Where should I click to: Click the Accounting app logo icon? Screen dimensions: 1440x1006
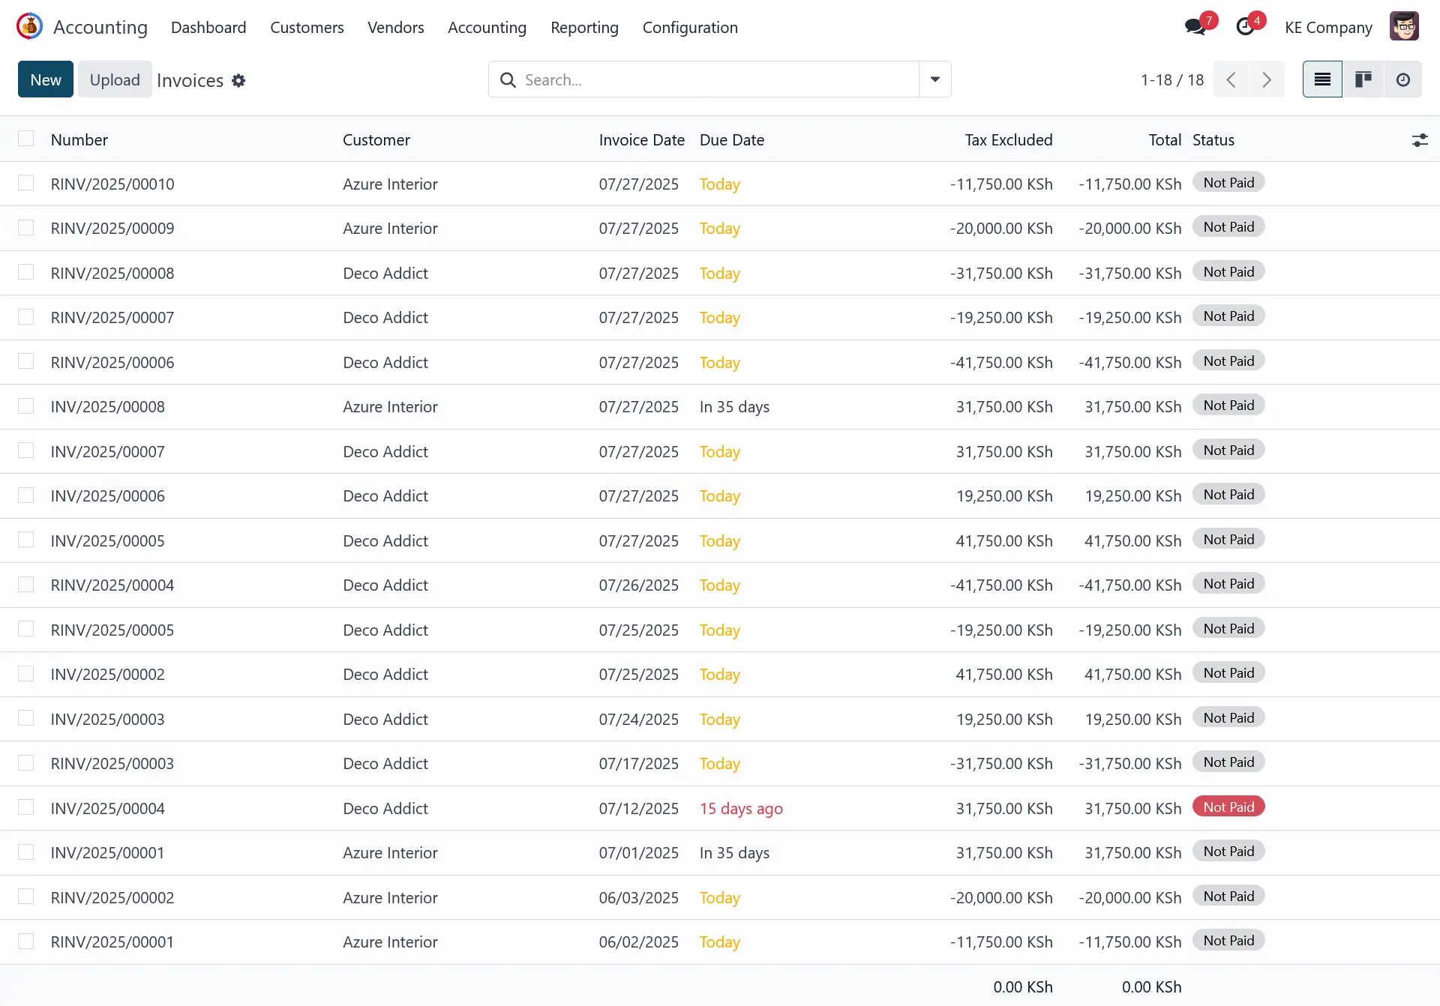[29, 27]
